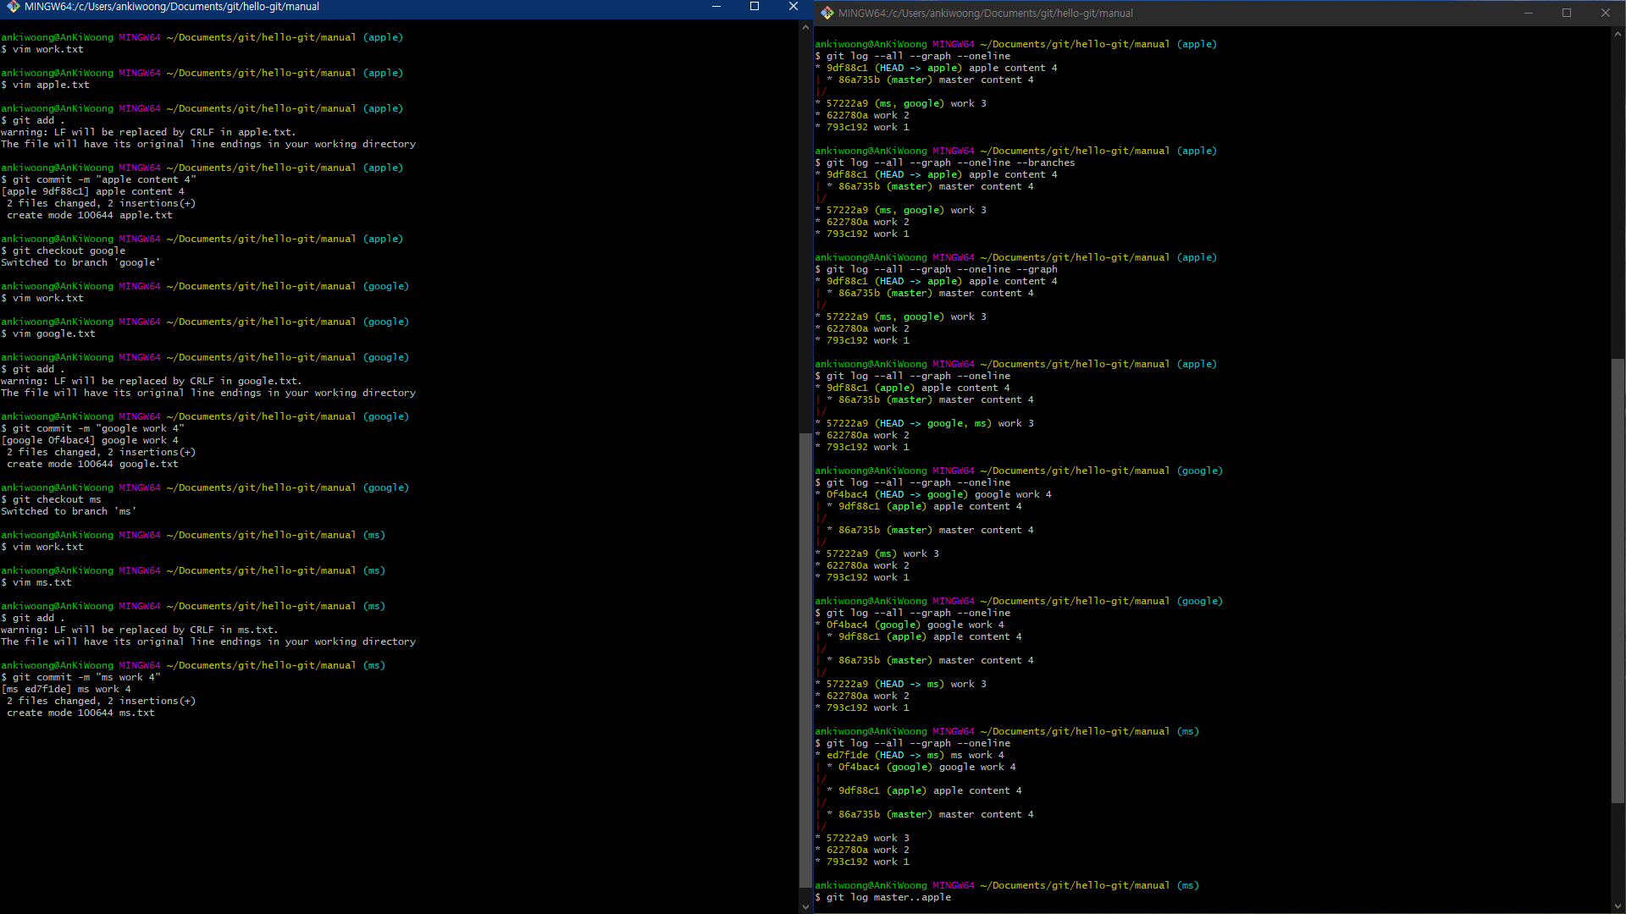
Task: Click the right terminal's scrollbar thumb
Action: tap(1618, 581)
